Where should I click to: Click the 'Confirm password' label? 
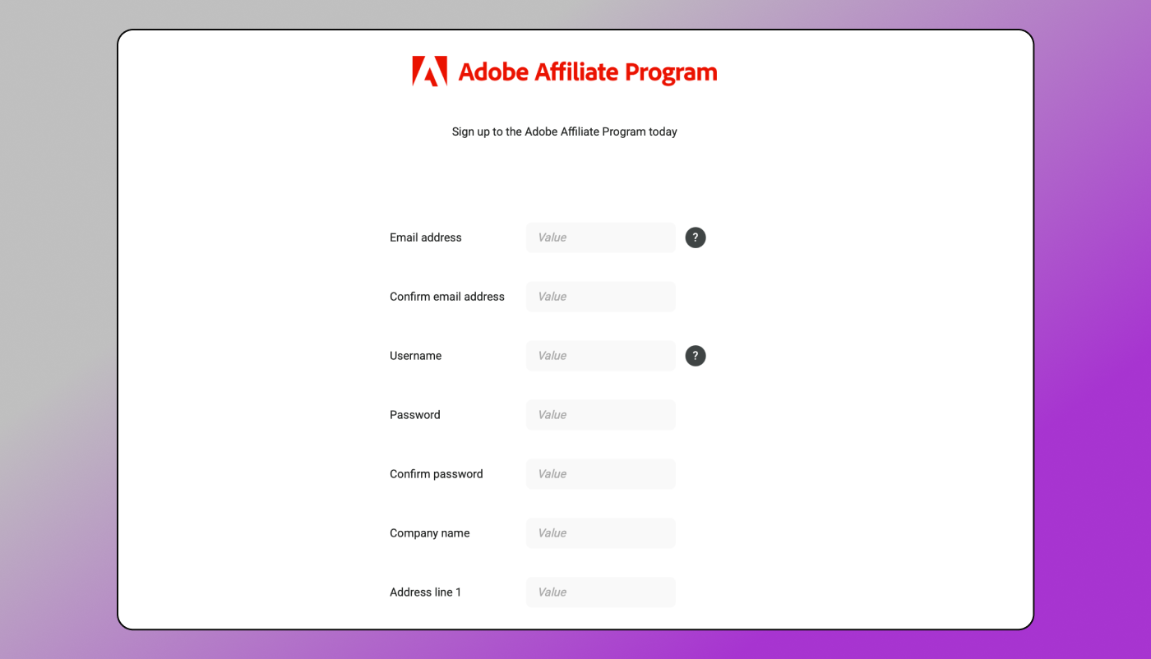tap(437, 474)
